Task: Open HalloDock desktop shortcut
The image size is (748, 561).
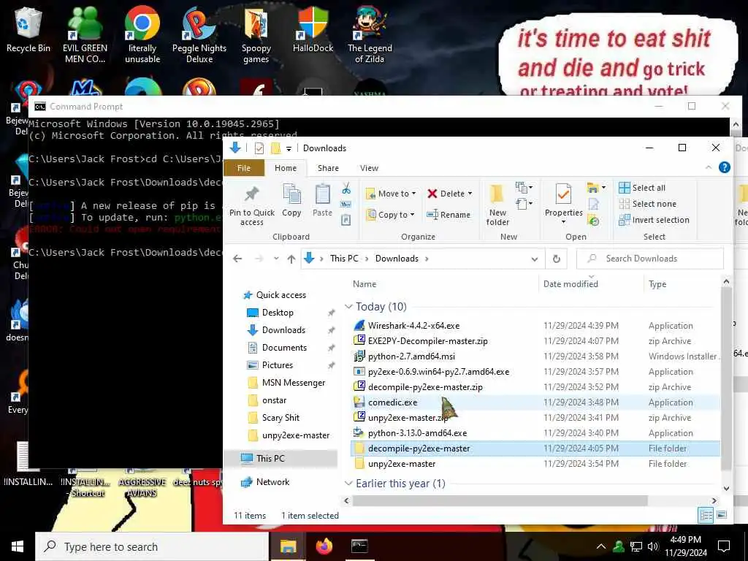Action: [313, 28]
